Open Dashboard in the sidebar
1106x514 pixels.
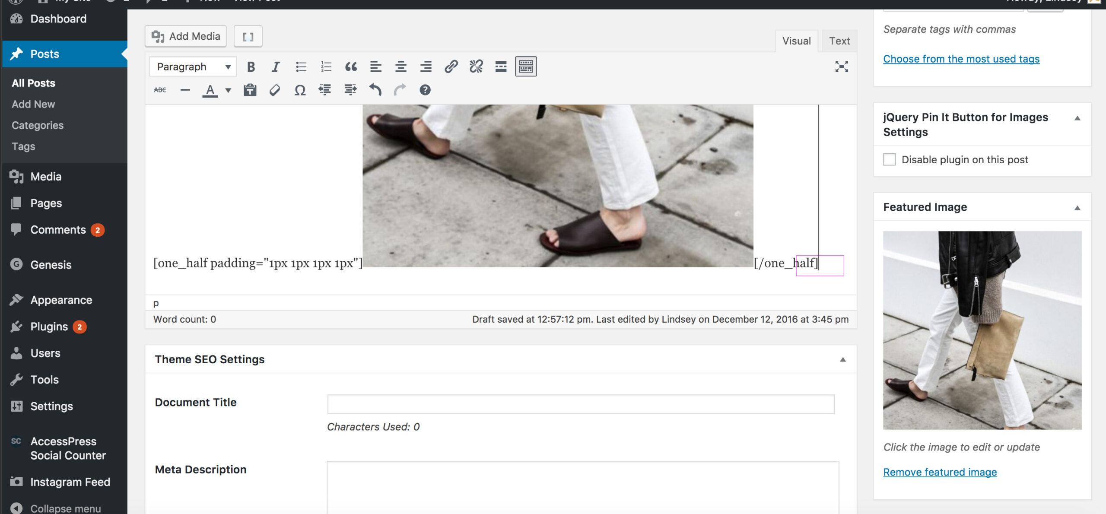point(58,19)
